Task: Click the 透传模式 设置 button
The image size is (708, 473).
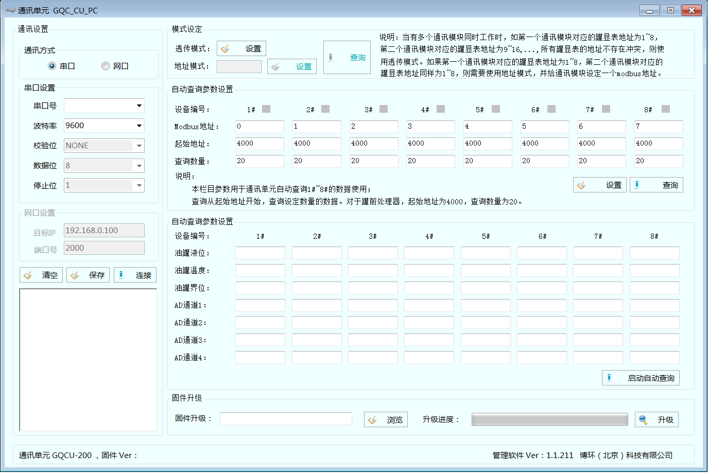Action: coord(241,48)
